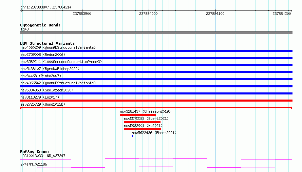
Task: Click the esv2759008 (Redon2006) label
Action: (x=43, y=55)
